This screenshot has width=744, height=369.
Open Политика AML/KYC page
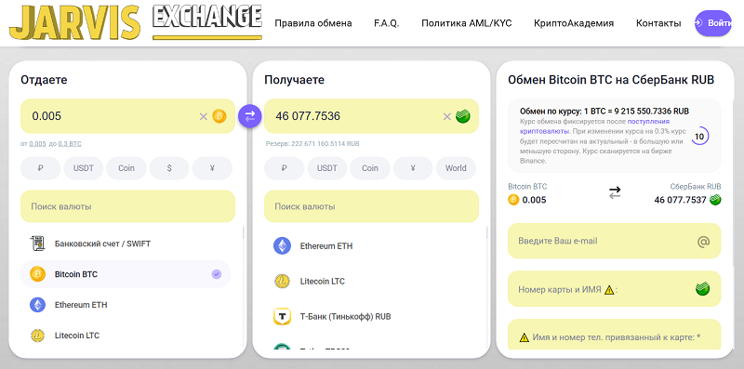(467, 22)
